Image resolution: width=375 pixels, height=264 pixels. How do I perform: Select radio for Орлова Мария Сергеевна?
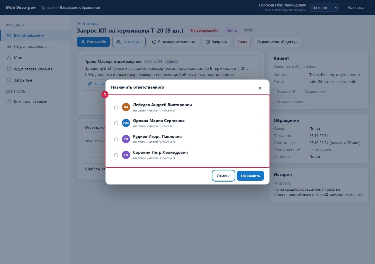pos(116,123)
